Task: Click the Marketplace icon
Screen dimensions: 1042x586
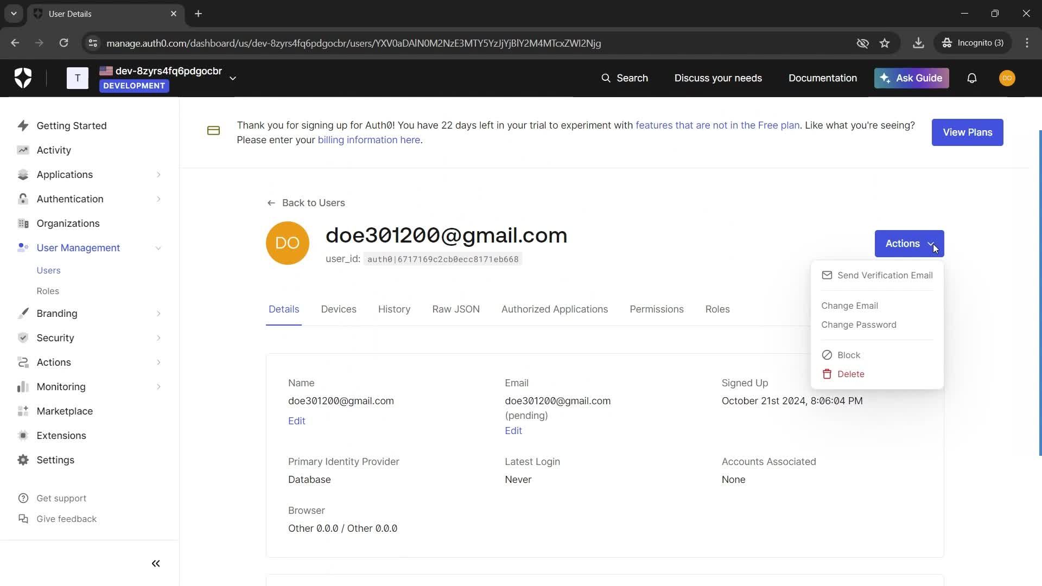Action: [x=23, y=411]
